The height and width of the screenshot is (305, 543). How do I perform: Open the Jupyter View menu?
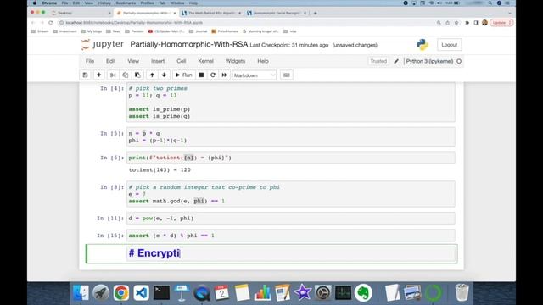pyautogui.click(x=133, y=61)
